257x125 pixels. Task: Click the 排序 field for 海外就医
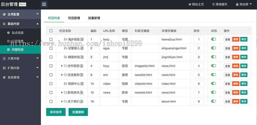(199, 39)
